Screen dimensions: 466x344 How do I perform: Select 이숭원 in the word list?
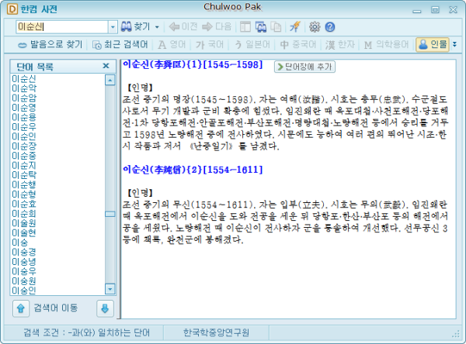pos(24,281)
